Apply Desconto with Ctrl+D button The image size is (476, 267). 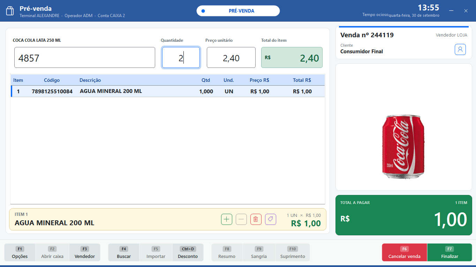(x=188, y=253)
